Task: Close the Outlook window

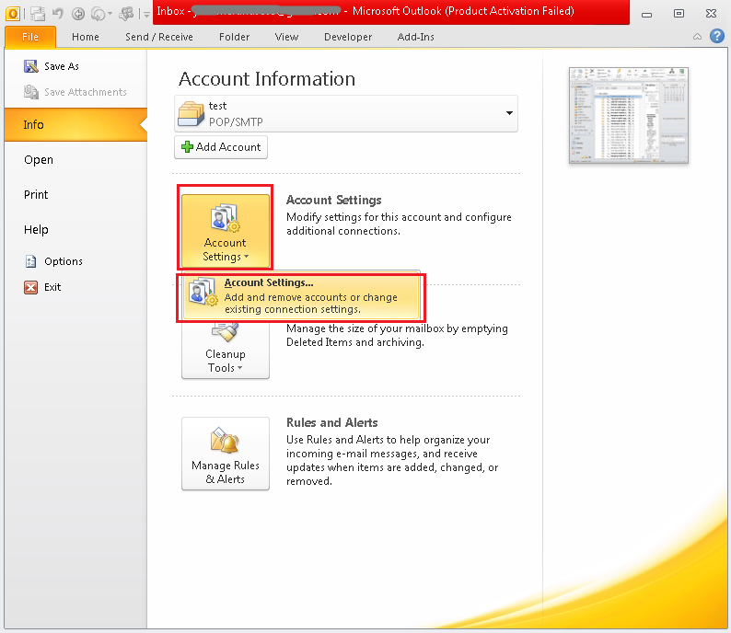Action: point(711,14)
